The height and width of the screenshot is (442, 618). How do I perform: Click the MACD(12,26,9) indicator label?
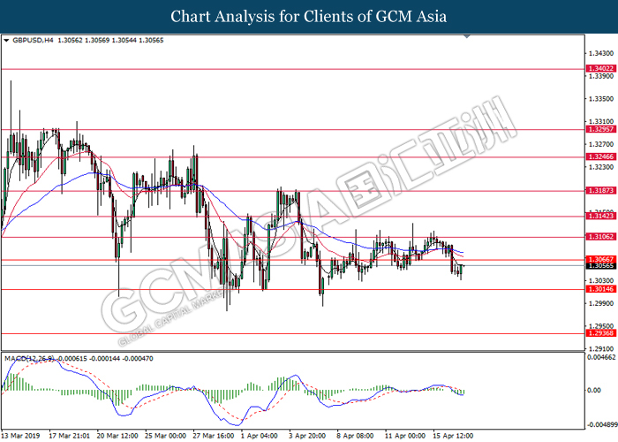28,357
